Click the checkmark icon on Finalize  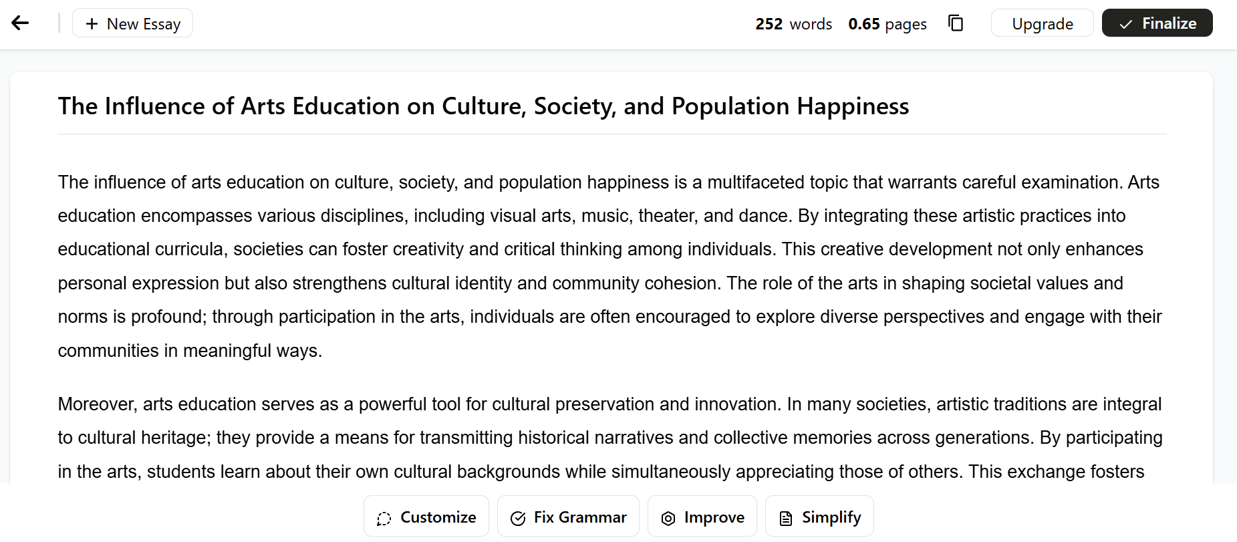click(1126, 24)
